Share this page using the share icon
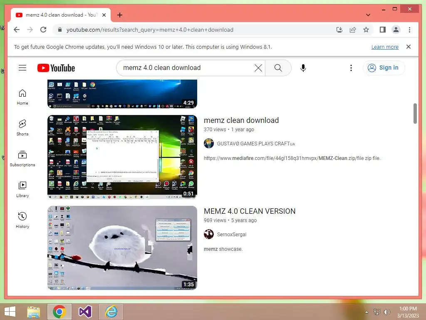The width and height of the screenshot is (426, 320). click(353, 30)
